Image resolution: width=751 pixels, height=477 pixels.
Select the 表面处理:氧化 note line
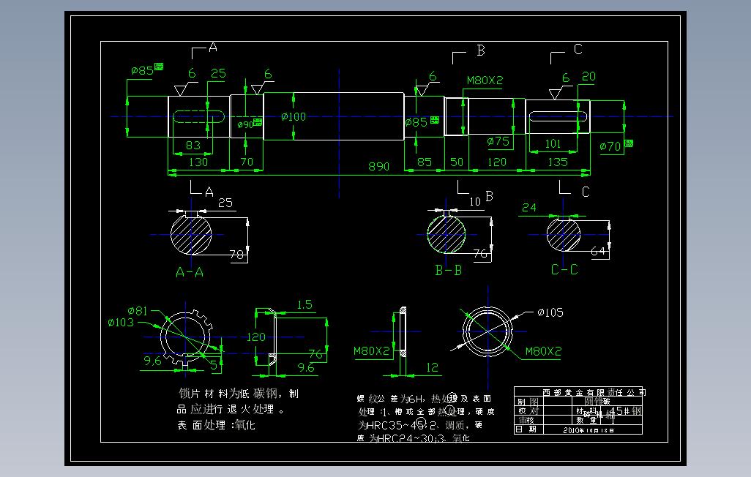point(216,425)
